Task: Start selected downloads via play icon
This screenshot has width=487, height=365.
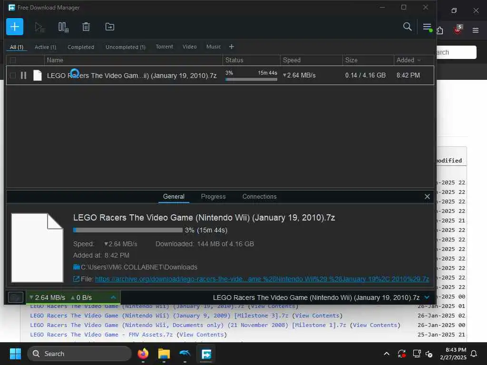Action: [39, 27]
